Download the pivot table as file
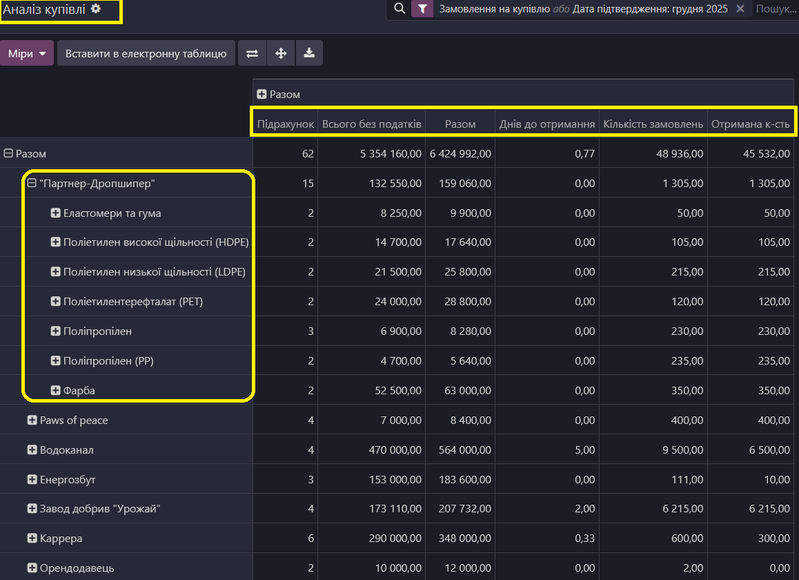This screenshot has width=799, height=580. point(309,53)
